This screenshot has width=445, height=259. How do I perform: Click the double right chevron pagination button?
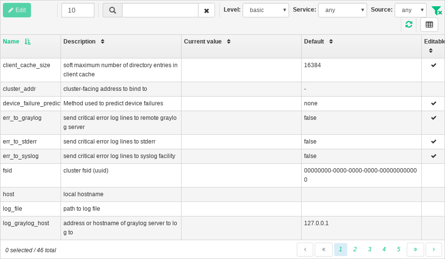[x=415, y=249]
